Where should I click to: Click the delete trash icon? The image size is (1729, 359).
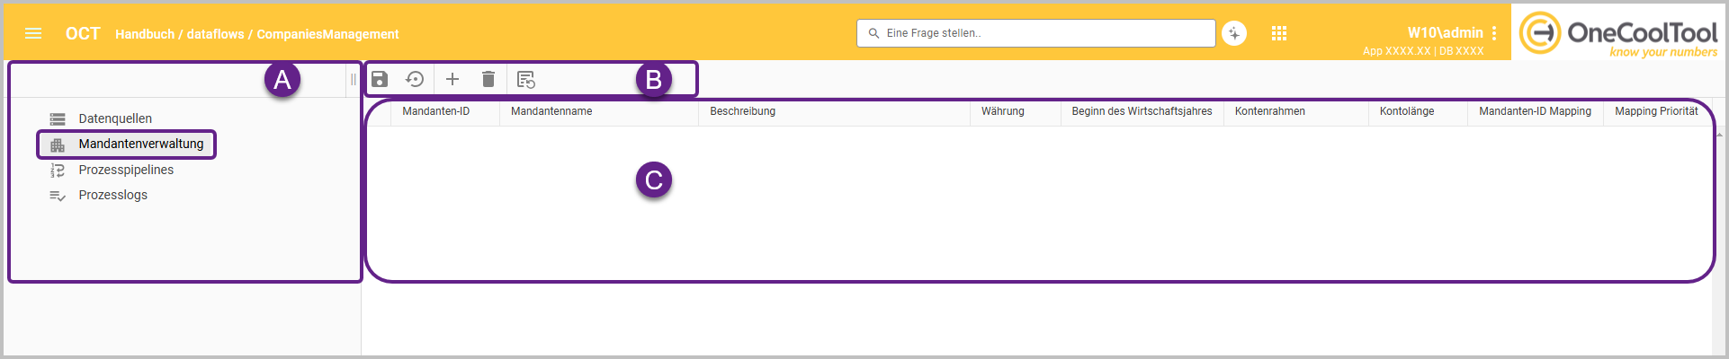click(x=488, y=79)
